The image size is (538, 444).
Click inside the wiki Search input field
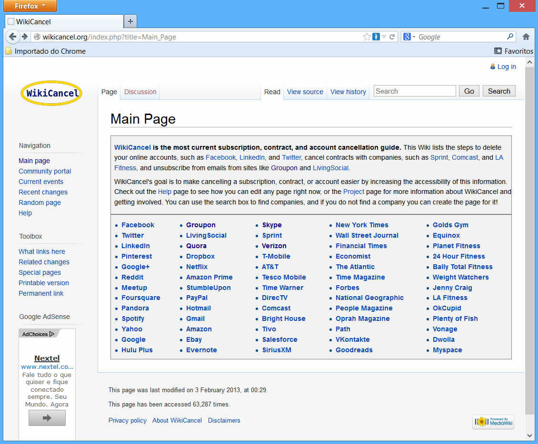[x=414, y=91]
